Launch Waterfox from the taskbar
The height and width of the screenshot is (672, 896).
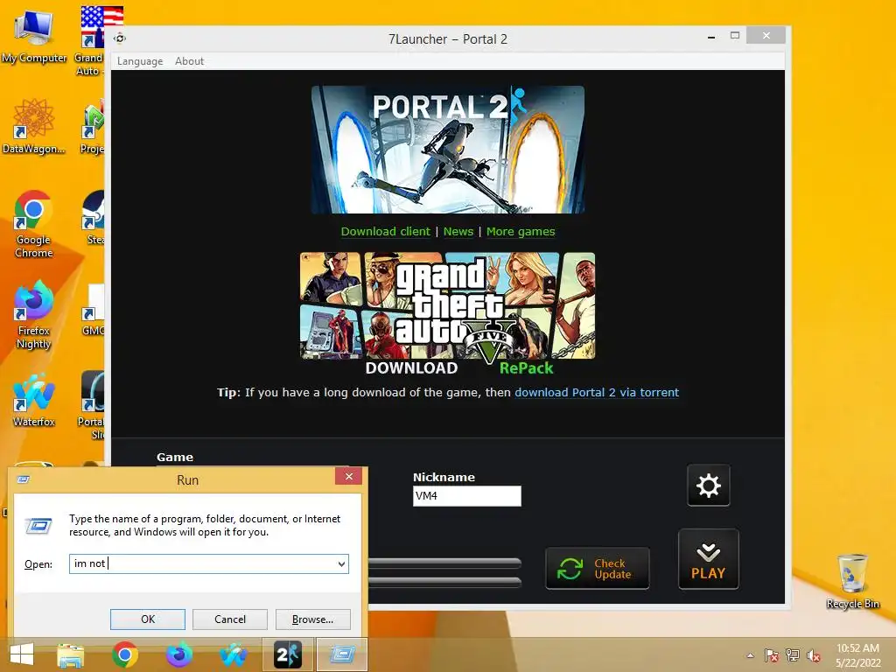pos(233,654)
